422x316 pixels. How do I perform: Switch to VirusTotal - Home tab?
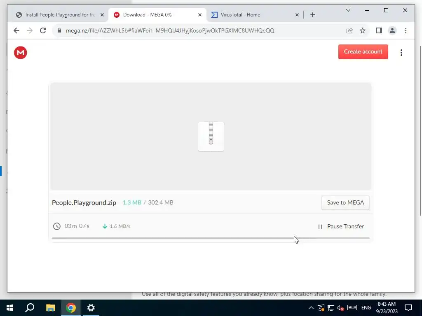point(255,15)
